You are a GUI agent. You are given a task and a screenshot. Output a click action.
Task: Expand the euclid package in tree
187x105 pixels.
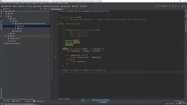pyautogui.click(x=15, y=26)
